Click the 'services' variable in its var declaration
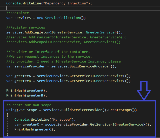 (x=23, y=18)
